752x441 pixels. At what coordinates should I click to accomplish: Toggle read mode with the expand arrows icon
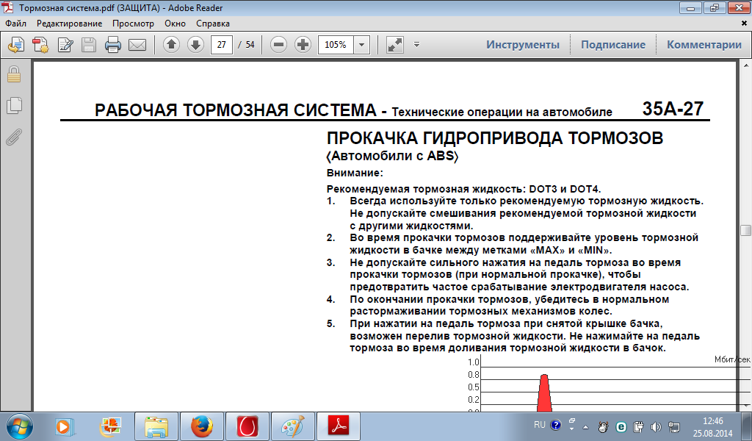pyautogui.click(x=395, y=45)
